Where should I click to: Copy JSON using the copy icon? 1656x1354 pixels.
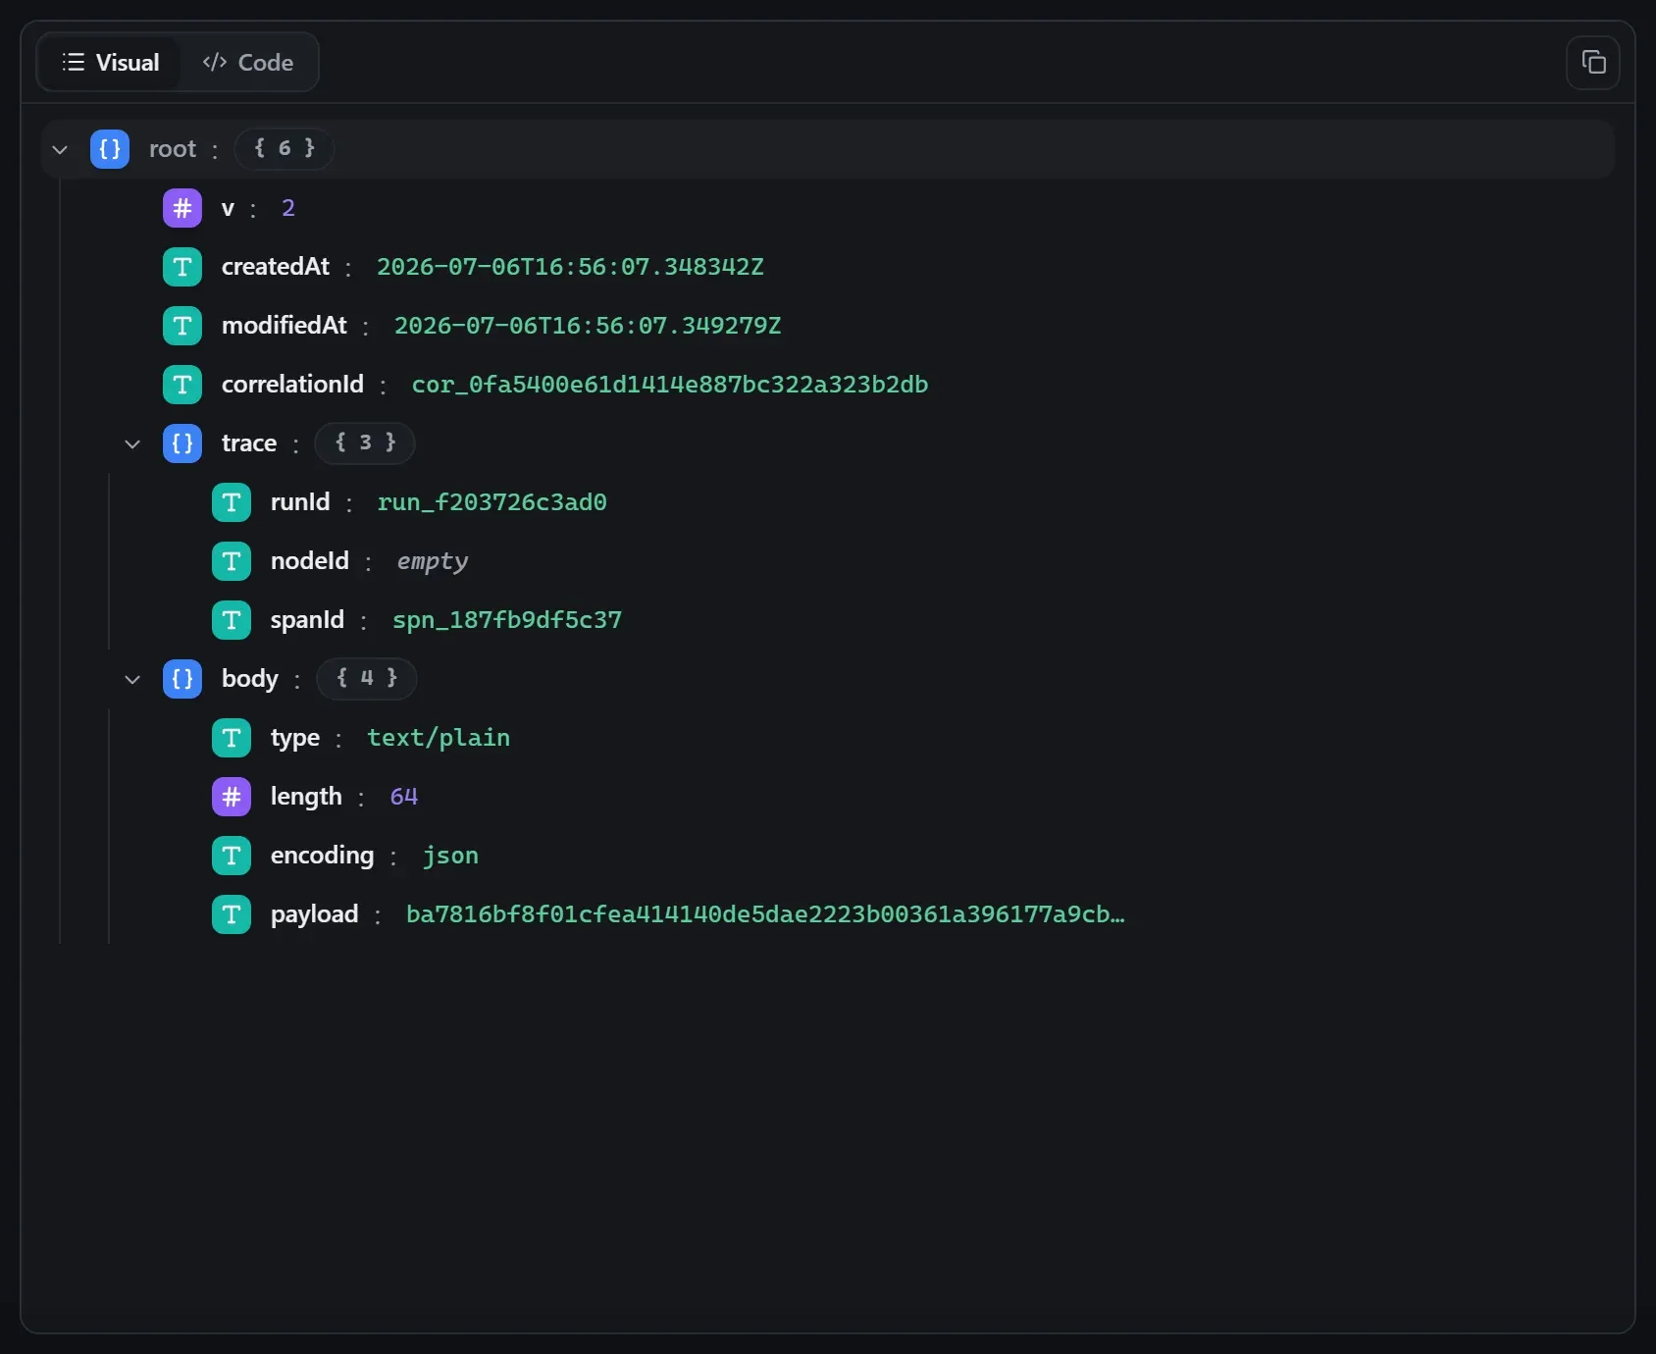(x=1593, y=63)
